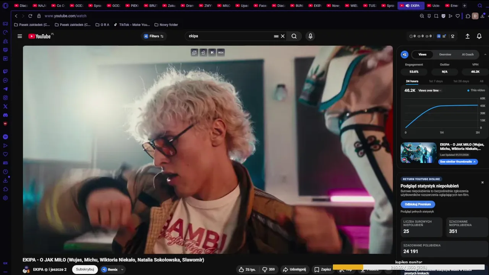Switch to the vidIQ Overview tab

445,55
